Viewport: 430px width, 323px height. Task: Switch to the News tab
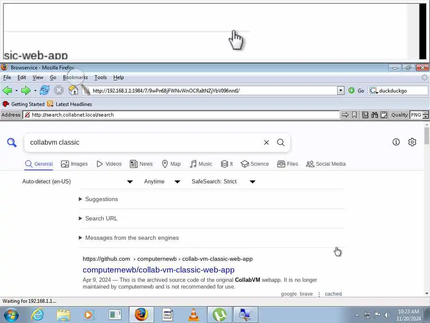tap(141, 164)
